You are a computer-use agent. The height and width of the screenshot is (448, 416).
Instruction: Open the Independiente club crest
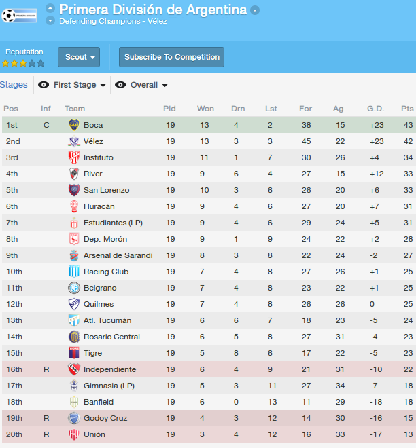[74, 369]
